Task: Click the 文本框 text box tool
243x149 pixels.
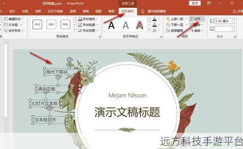Action: (x=13, y=25)
